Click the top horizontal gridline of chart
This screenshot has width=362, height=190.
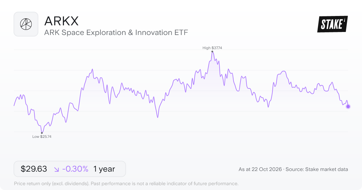[x=181, y=49]
